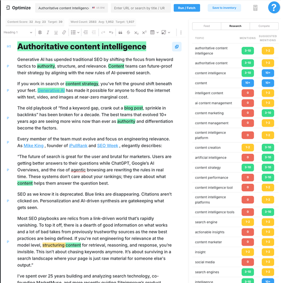Open the Mike King link

(34, 146)
